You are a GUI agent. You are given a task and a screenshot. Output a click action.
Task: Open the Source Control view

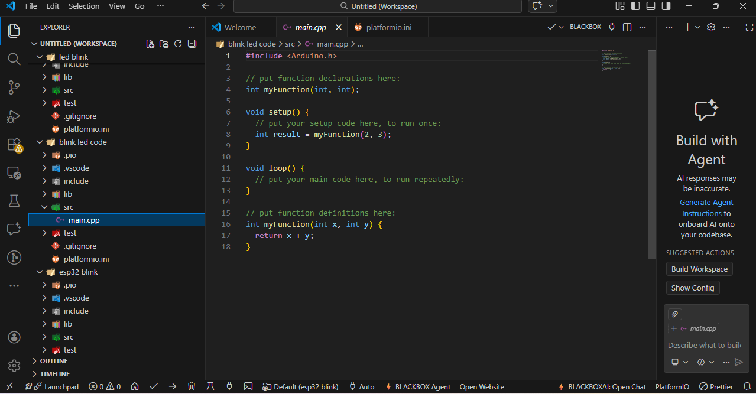14,87
